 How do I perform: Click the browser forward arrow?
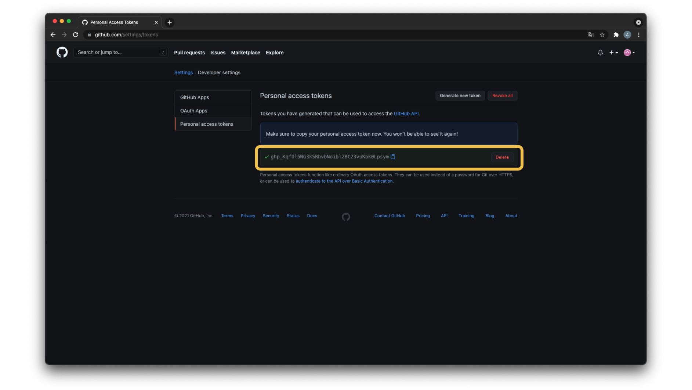point(64,35)
